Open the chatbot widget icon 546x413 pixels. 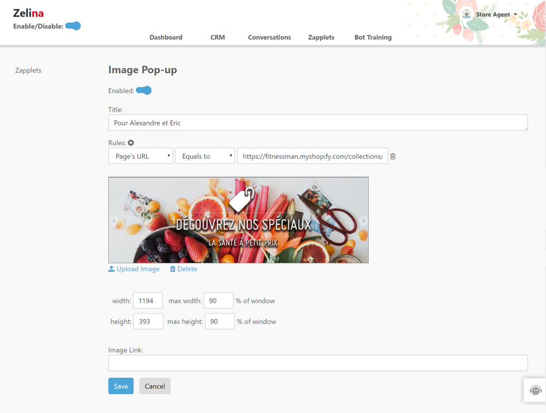click(x=535, y=391)
